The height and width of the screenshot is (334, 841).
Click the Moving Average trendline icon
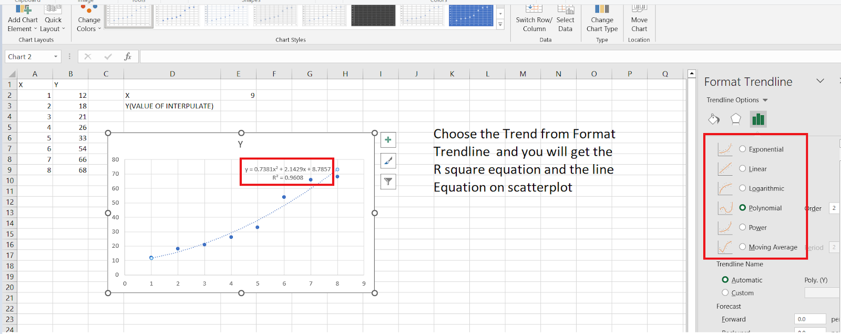pos(725,247)
